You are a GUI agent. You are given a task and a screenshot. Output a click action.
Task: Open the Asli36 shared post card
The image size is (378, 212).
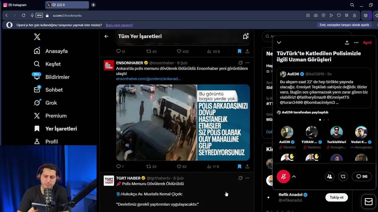click(324, 88)
